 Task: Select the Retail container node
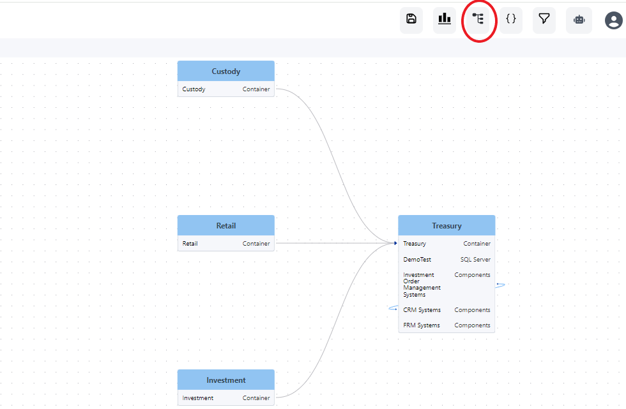tap(225, 225)
